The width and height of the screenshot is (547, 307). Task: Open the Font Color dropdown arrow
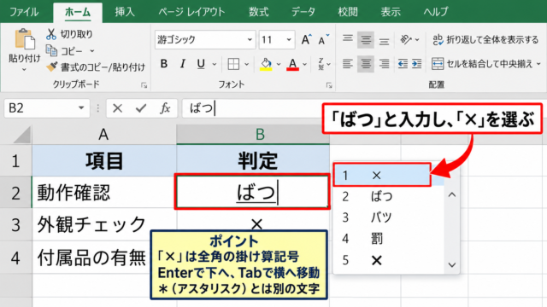[304, 65]
